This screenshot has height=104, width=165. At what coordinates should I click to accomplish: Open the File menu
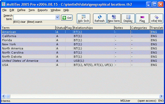coord(4,10)
